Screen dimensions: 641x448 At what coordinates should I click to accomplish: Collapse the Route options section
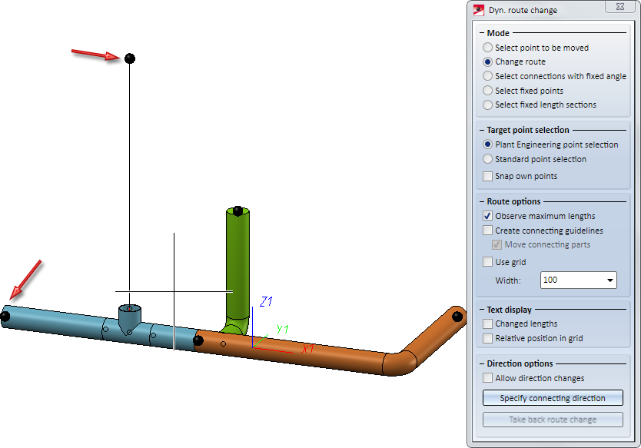pyautogui.click(x=482, y=201)
